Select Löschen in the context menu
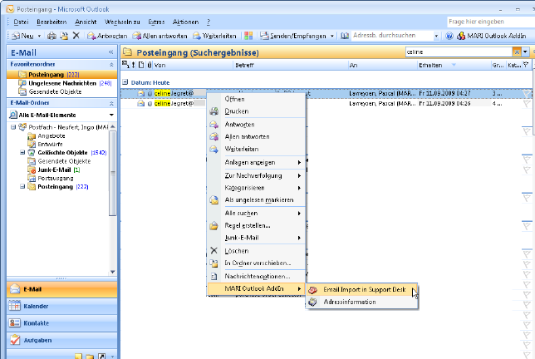The height and width of the screenshot is (359, 535). 237,250
